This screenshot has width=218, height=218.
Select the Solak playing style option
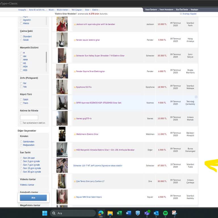(21, 40)
